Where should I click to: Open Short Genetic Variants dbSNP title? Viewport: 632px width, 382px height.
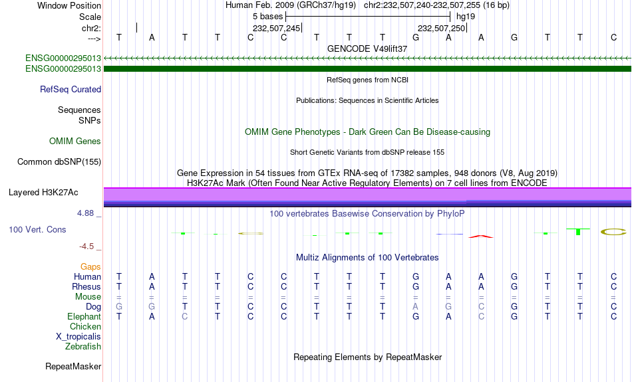coord(367,152)
